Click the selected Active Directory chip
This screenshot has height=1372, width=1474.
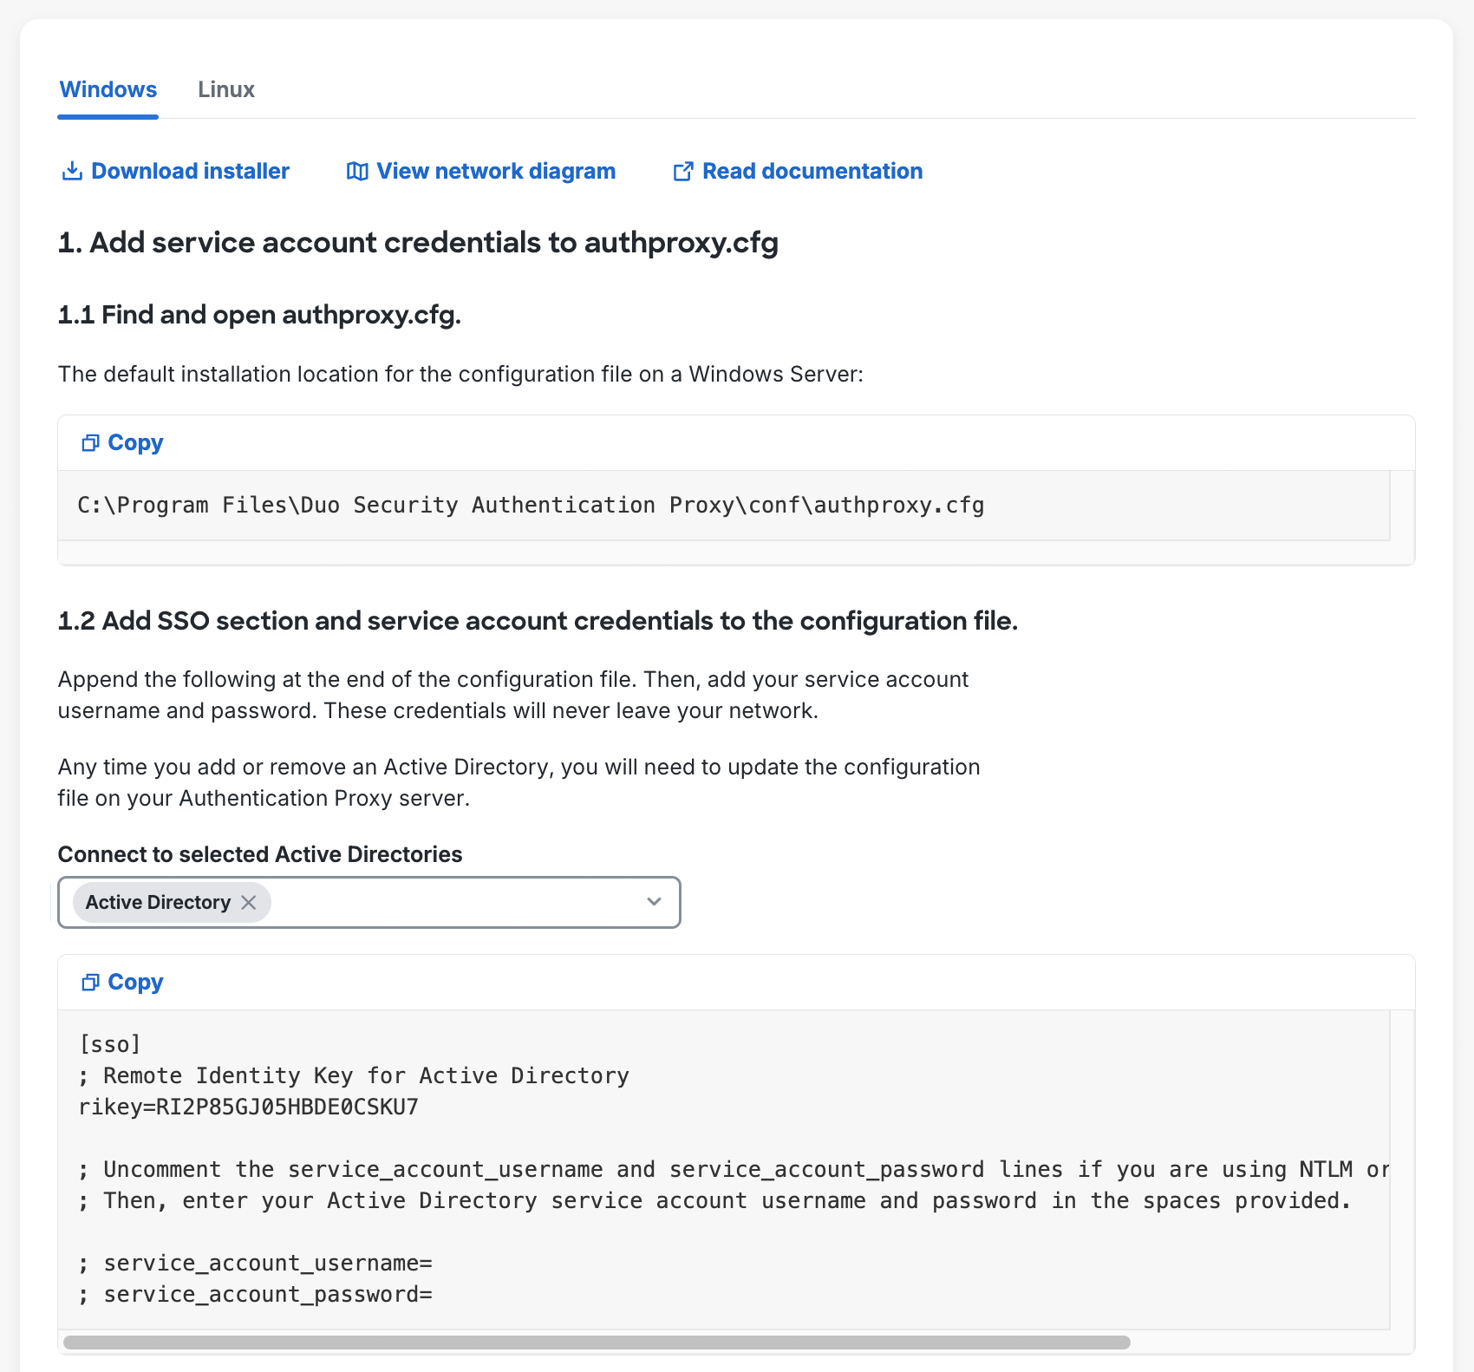[x=154, y=902]
